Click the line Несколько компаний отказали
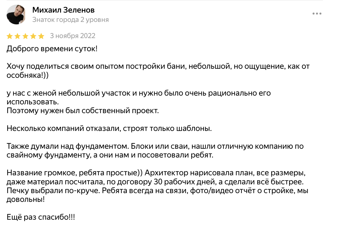Image resolution: width=352 pixels, height=229 pixels. tap(109, 128)
